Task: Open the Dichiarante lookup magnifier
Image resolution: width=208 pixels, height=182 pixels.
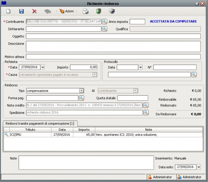Action: pos(104,29)
